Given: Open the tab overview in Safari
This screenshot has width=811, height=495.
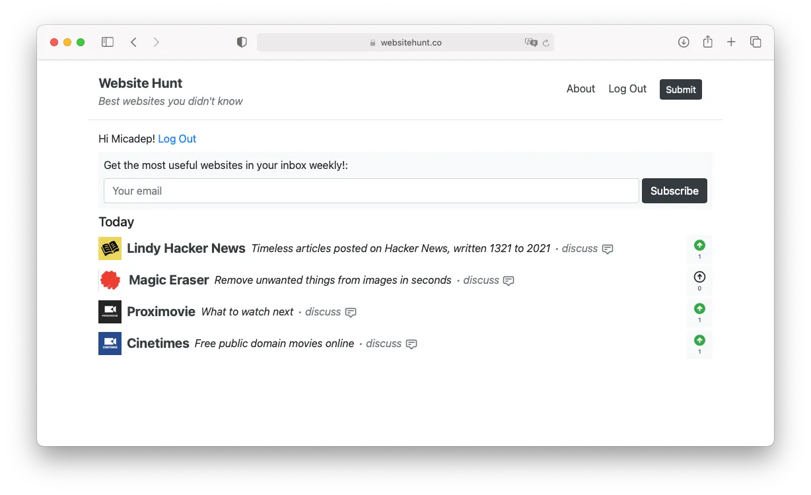Looking at the screenshot, I should (x=756, y=42).
